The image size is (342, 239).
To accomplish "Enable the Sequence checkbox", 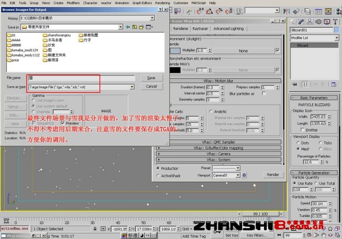I will tap(34, 123).
